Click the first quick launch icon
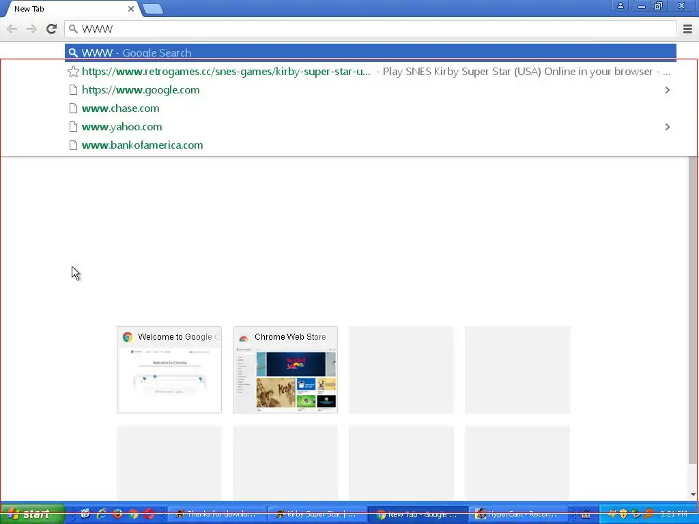The width and height of the screenshot is (699, 524). point(85,514)
